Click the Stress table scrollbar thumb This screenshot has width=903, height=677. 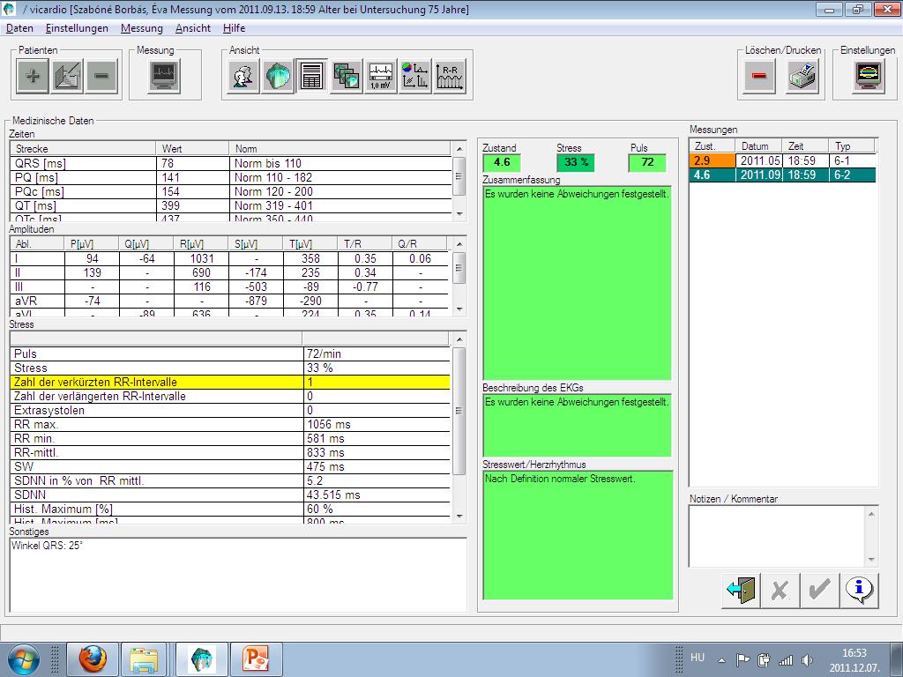[x=459, y=411]
